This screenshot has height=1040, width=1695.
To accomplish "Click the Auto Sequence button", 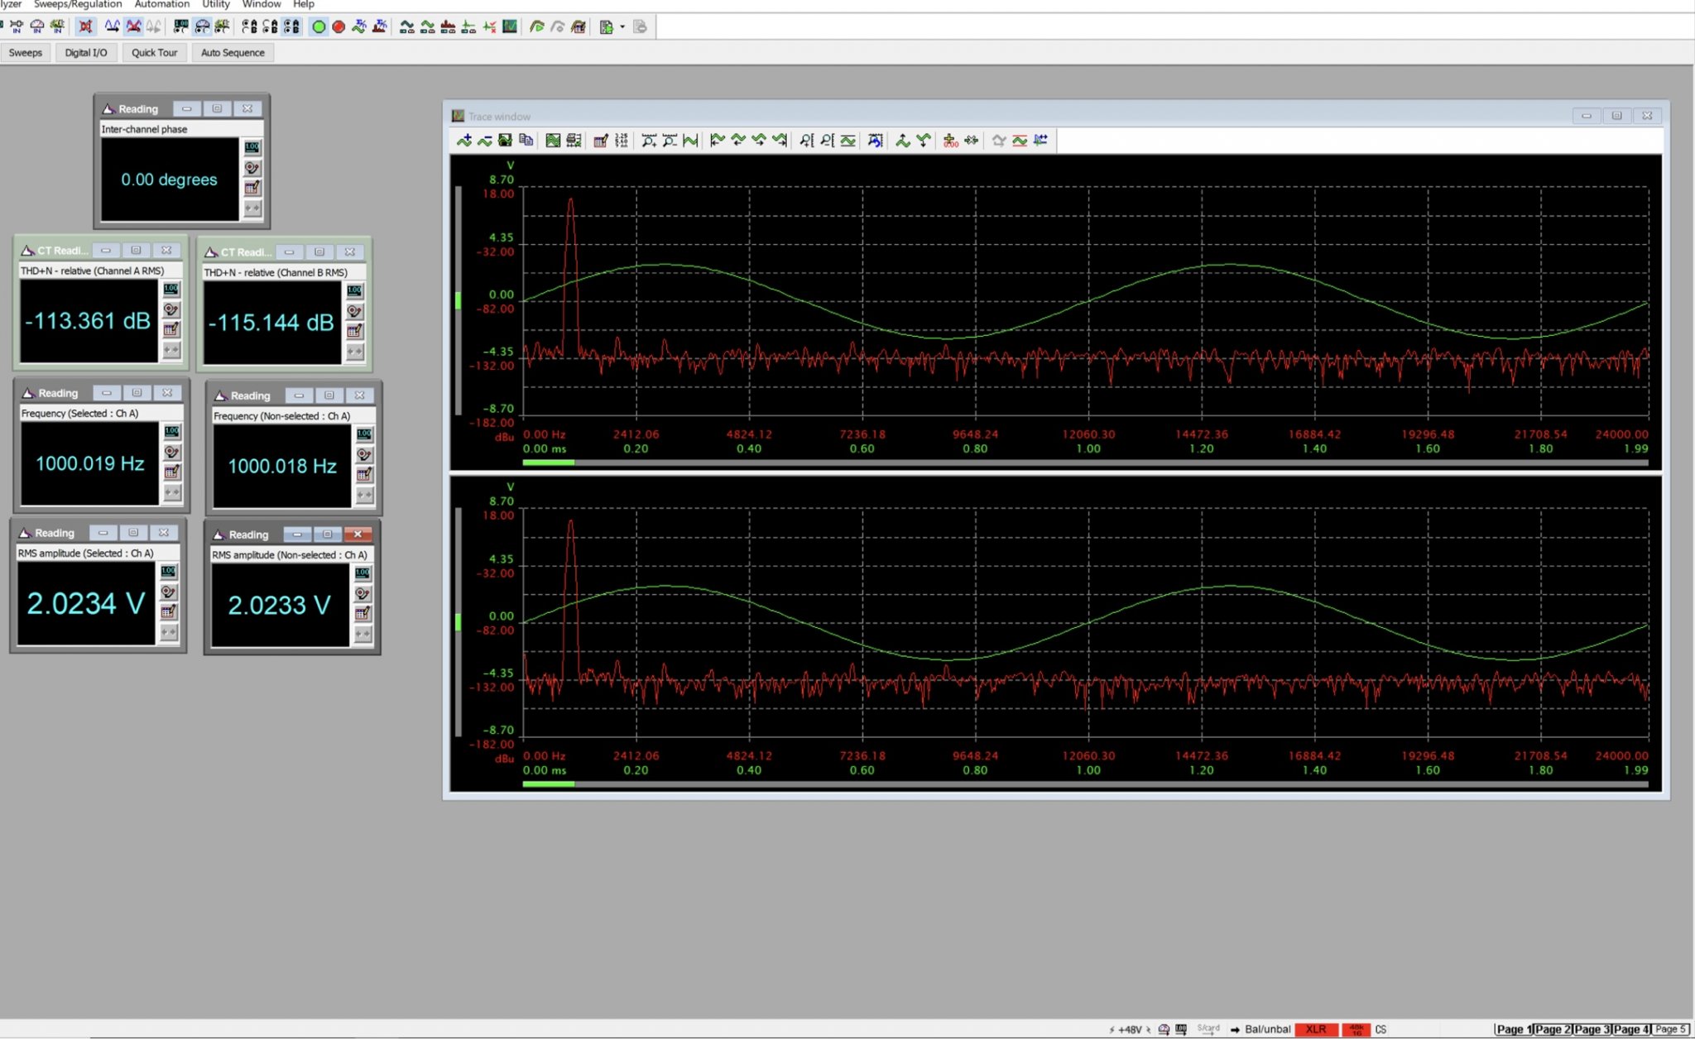I will (233, 52).
